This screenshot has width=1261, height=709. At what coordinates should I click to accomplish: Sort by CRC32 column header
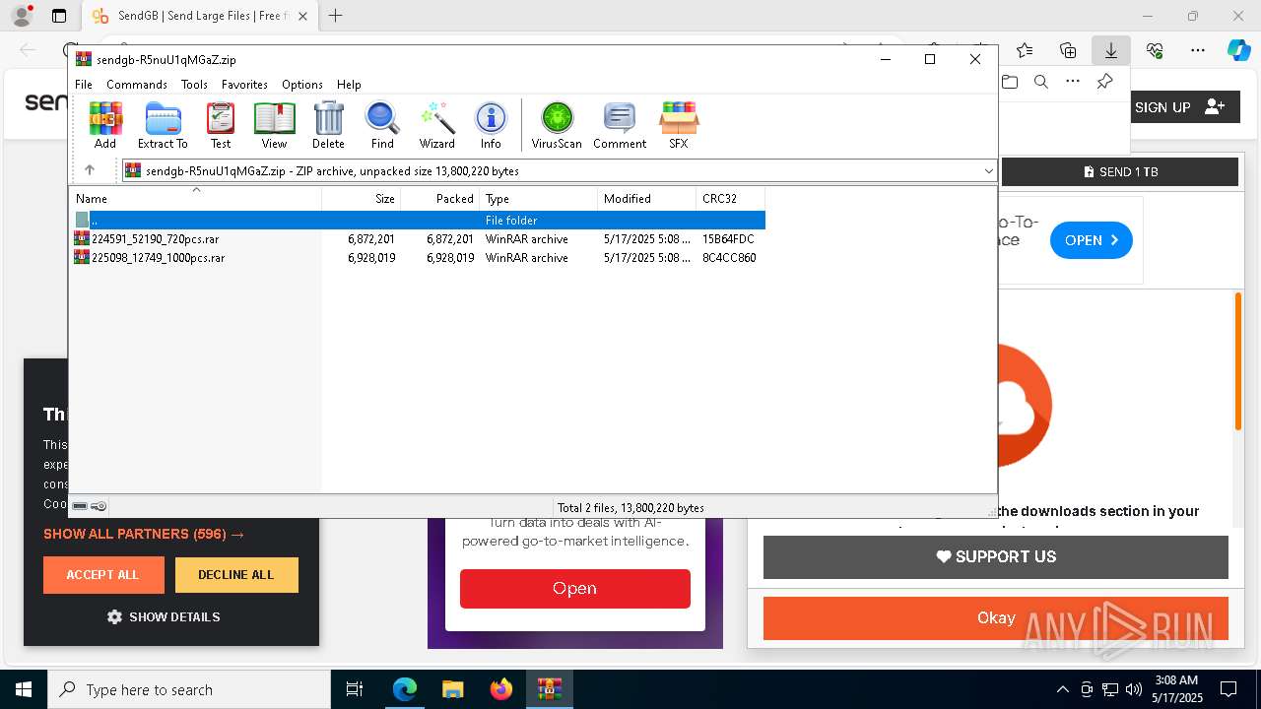731,199
